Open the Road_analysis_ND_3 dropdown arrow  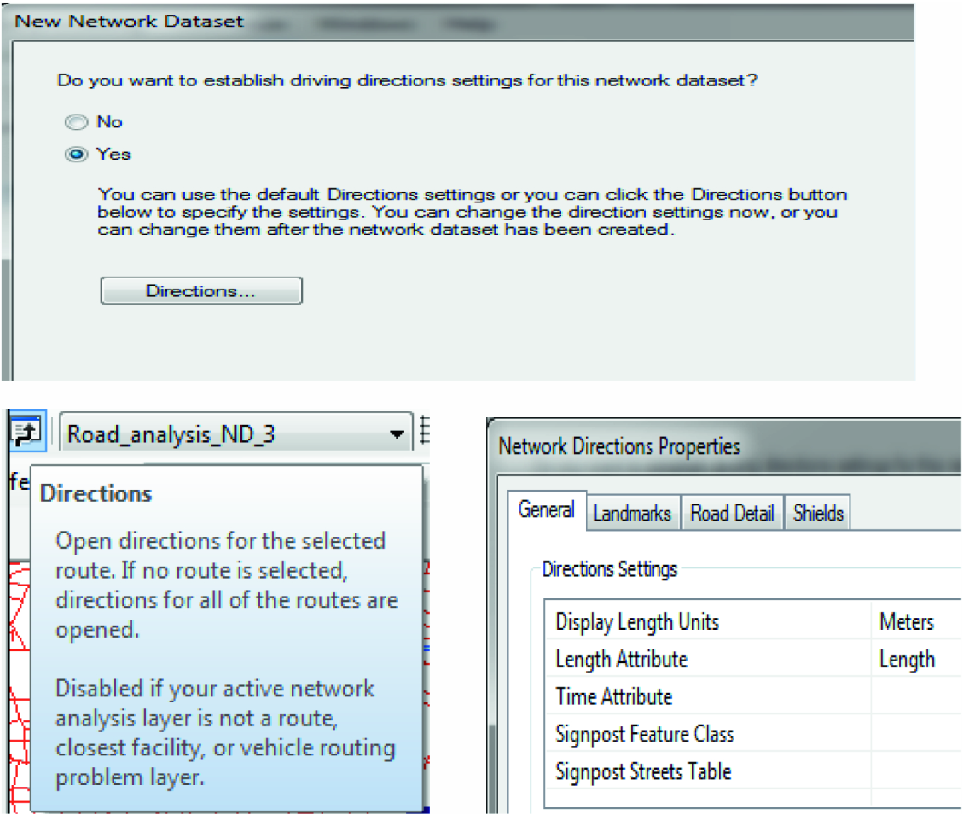397,434
